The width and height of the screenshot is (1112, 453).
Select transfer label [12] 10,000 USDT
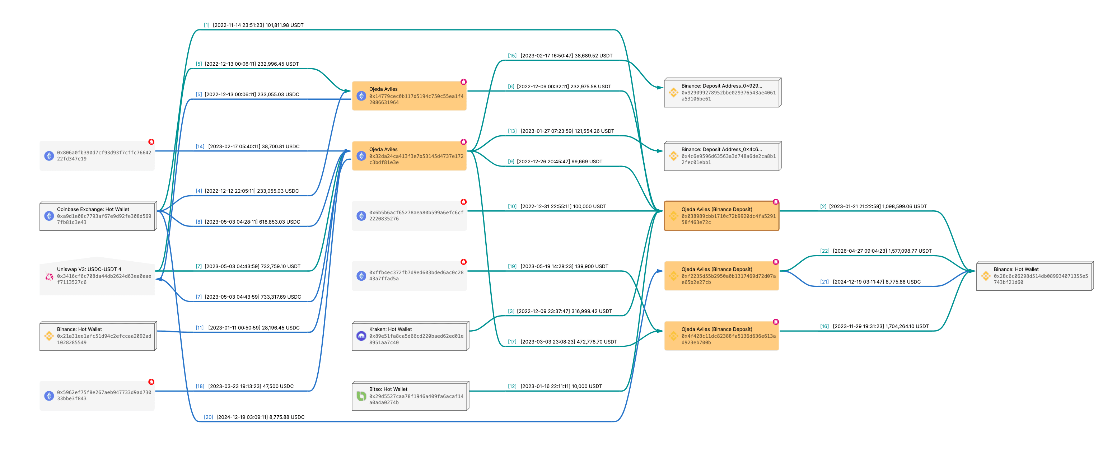pyautogui.click(x=555, y=387)
